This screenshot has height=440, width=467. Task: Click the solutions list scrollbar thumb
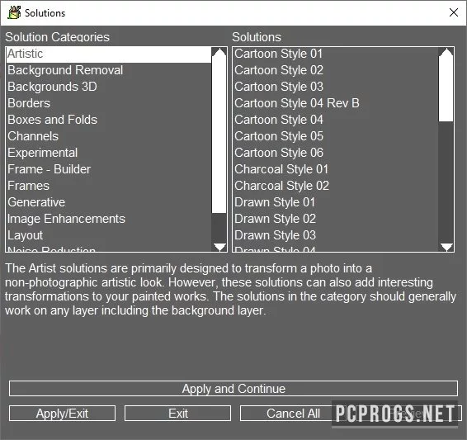click(x=446, y=89)
